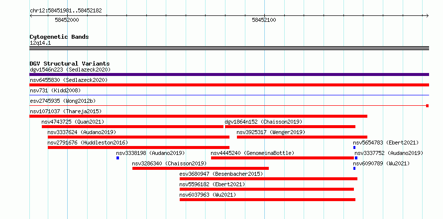
Task: Select the red nsv4445240 variant bar
Action: click(x=283, y=158)
